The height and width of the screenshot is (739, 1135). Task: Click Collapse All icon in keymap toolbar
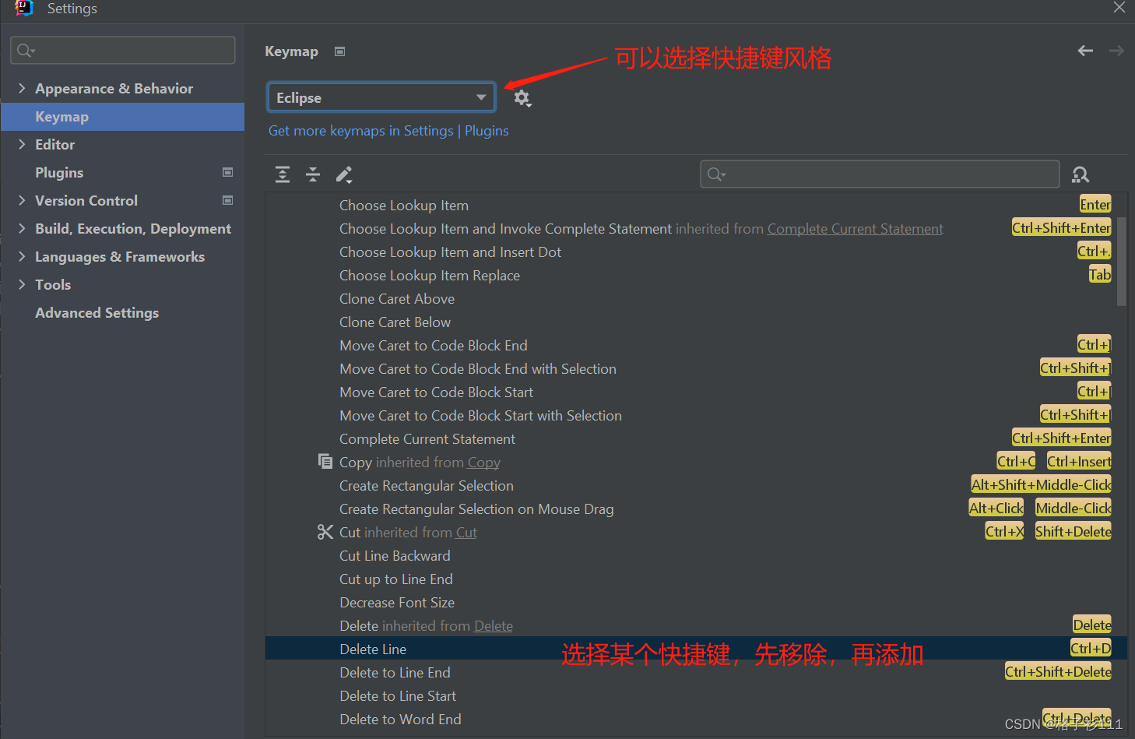[313, 174]
